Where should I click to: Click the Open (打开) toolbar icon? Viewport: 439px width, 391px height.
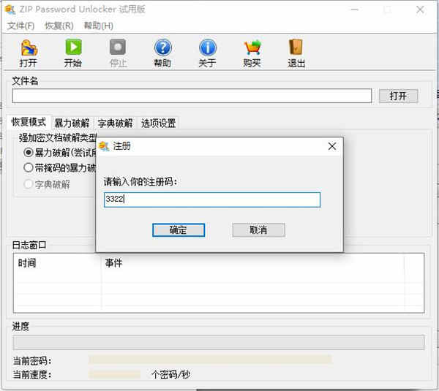click(29, 53)
